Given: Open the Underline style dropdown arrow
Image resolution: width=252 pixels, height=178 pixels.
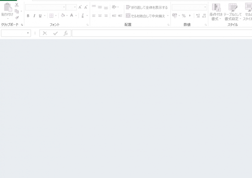Looking at the screenshot, I should click(x=45, y=16).
